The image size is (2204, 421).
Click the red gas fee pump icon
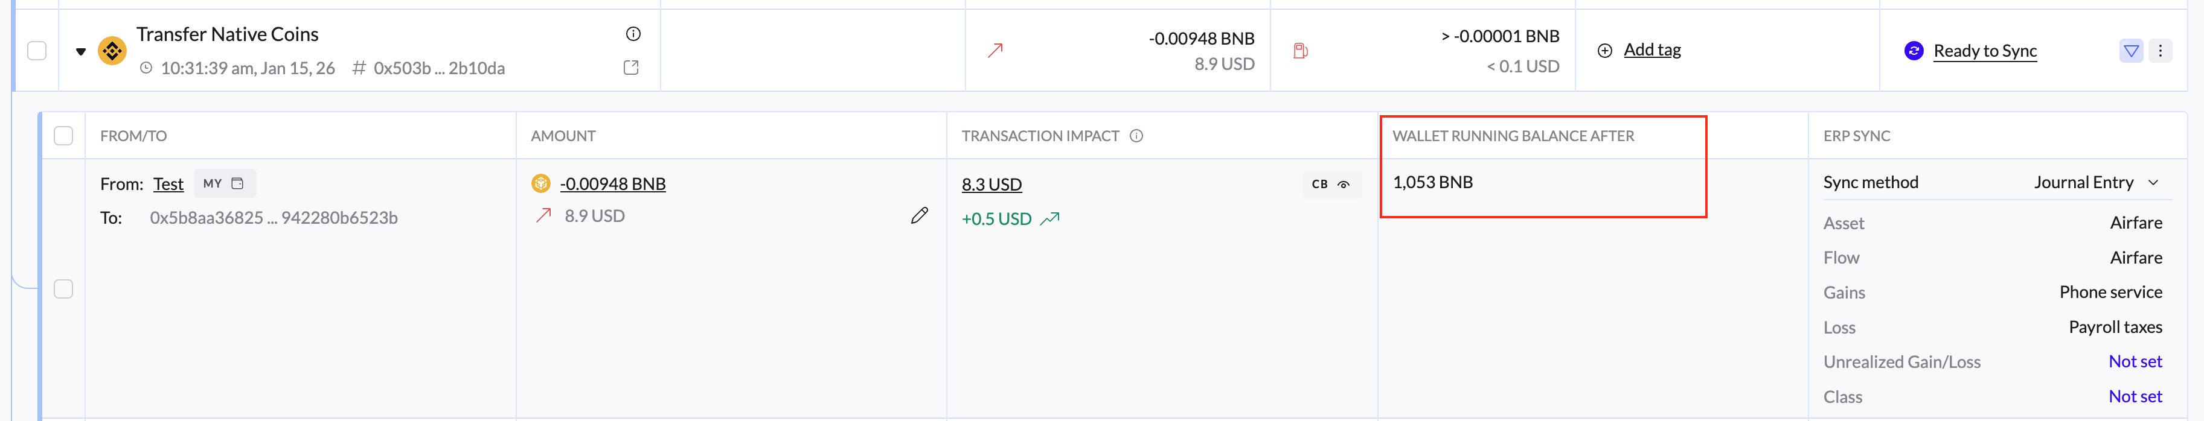pos(1301,51)
